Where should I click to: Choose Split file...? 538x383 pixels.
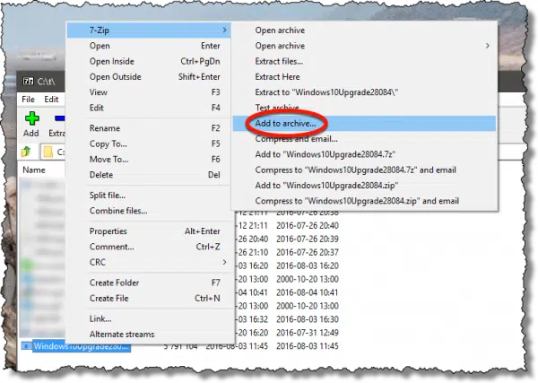151,196
